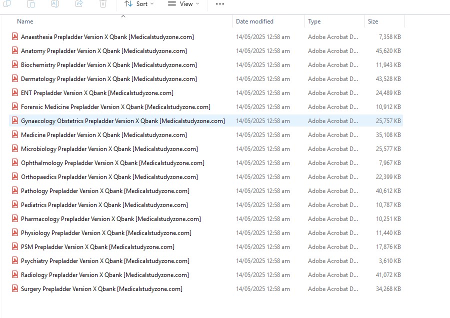Sort by the Size column header
This screenshot has width=450, height=318.
click(x=373, y=21)
